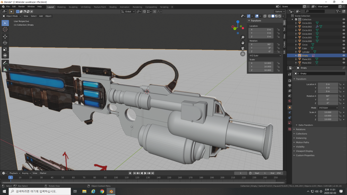Expand the Viewport Display panel
347x195 pixels.
pyautogui.click(x=304, y=151)
